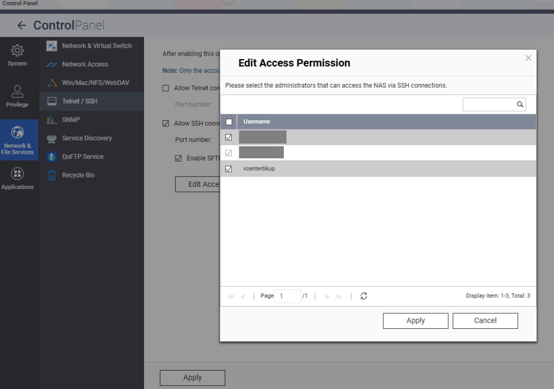
Task: Toggle the vcenterbkup user checkbox
Action: click(229, 169)
